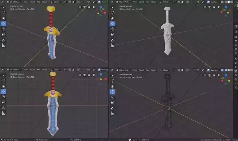Viewport: 238px width, 141px height.
Task: Open Object Mode dropdown in wireframe viewport
Action: pyautogui.click(x=124, y=70)
